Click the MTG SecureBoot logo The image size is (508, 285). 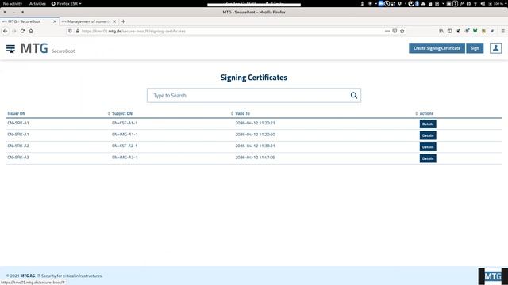48,48
